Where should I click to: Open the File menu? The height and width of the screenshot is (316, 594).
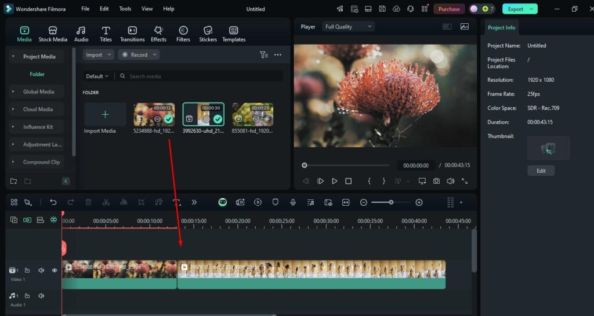click(x=85, y=9)
